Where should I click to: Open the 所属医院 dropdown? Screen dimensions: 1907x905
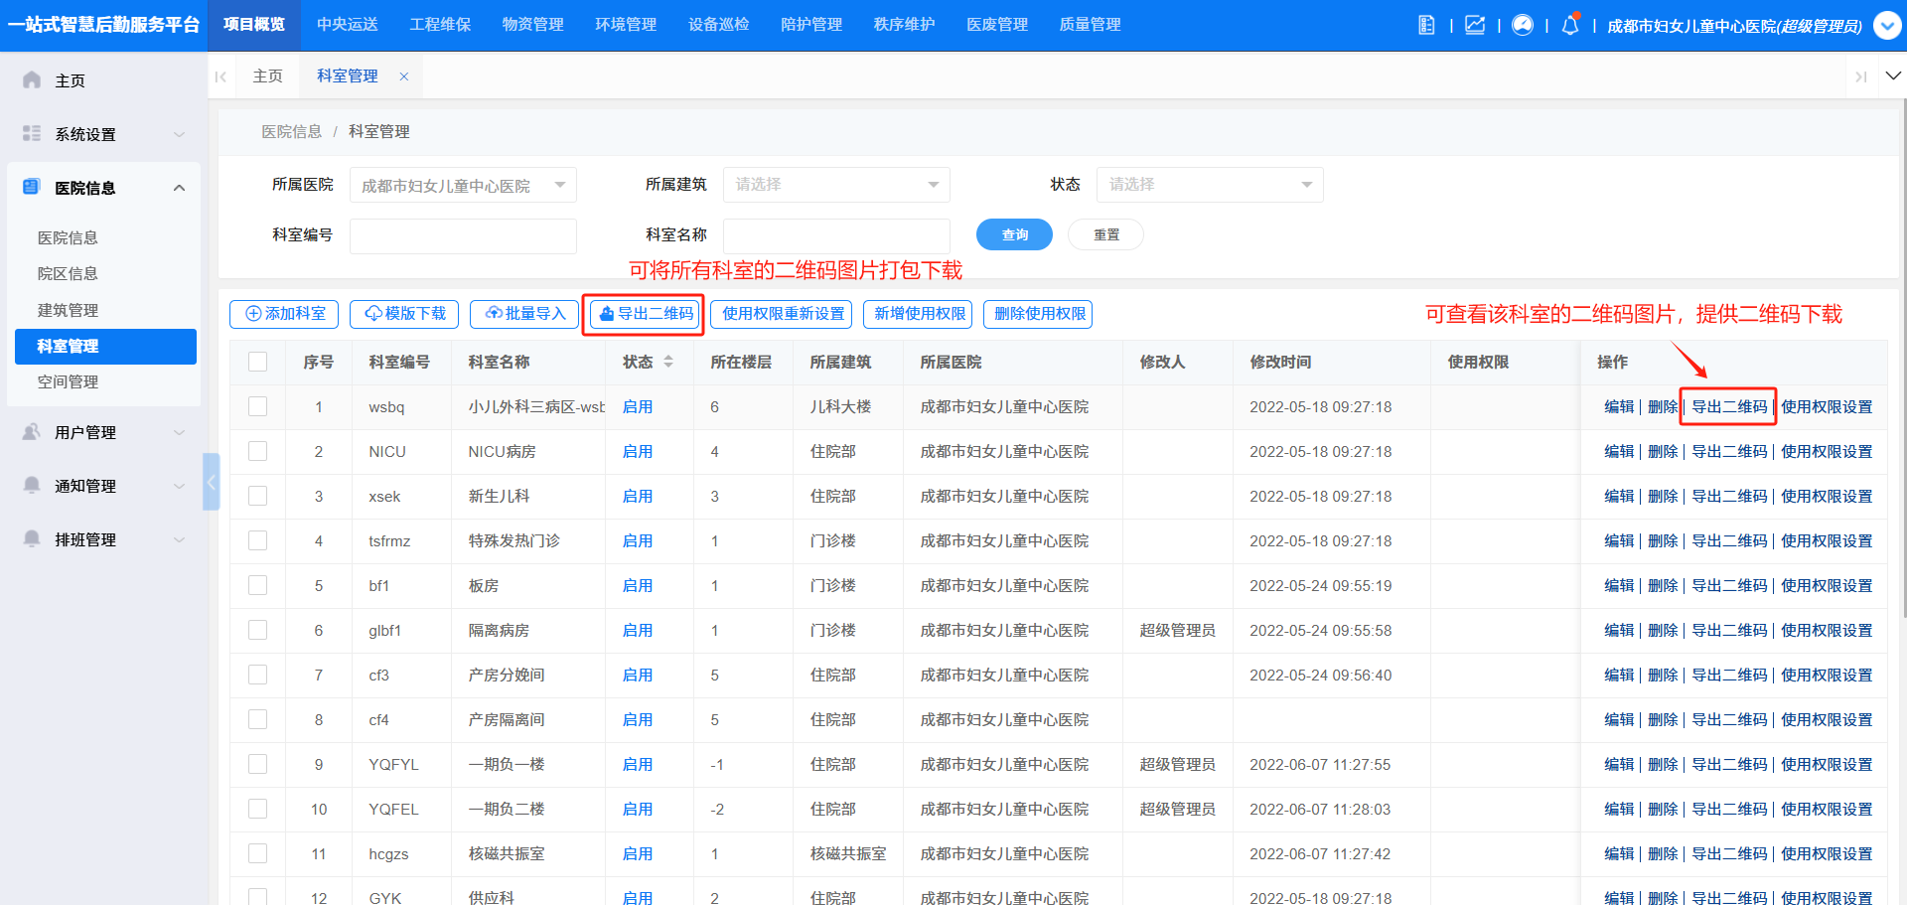pos(463,185)
